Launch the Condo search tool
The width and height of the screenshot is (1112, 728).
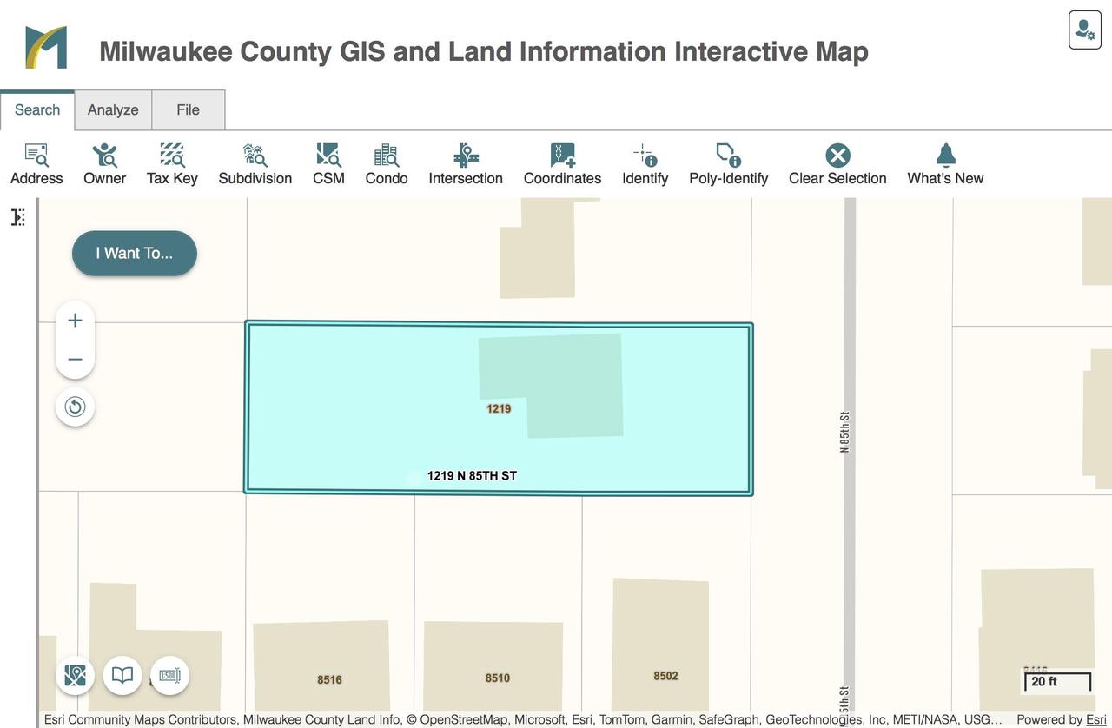point(387,164)
